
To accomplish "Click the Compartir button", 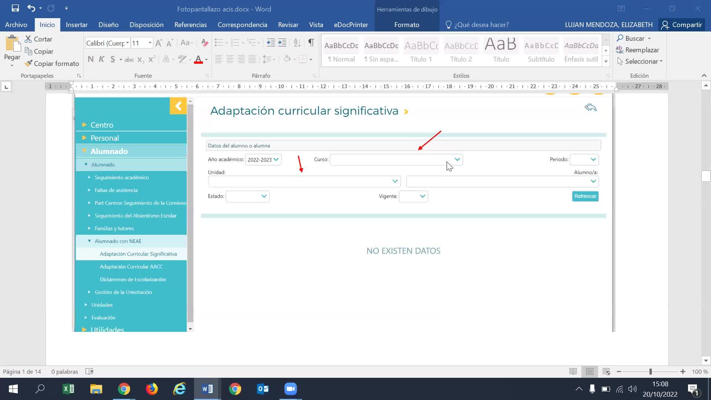I will pyautogui.click(x=682, y=25).
